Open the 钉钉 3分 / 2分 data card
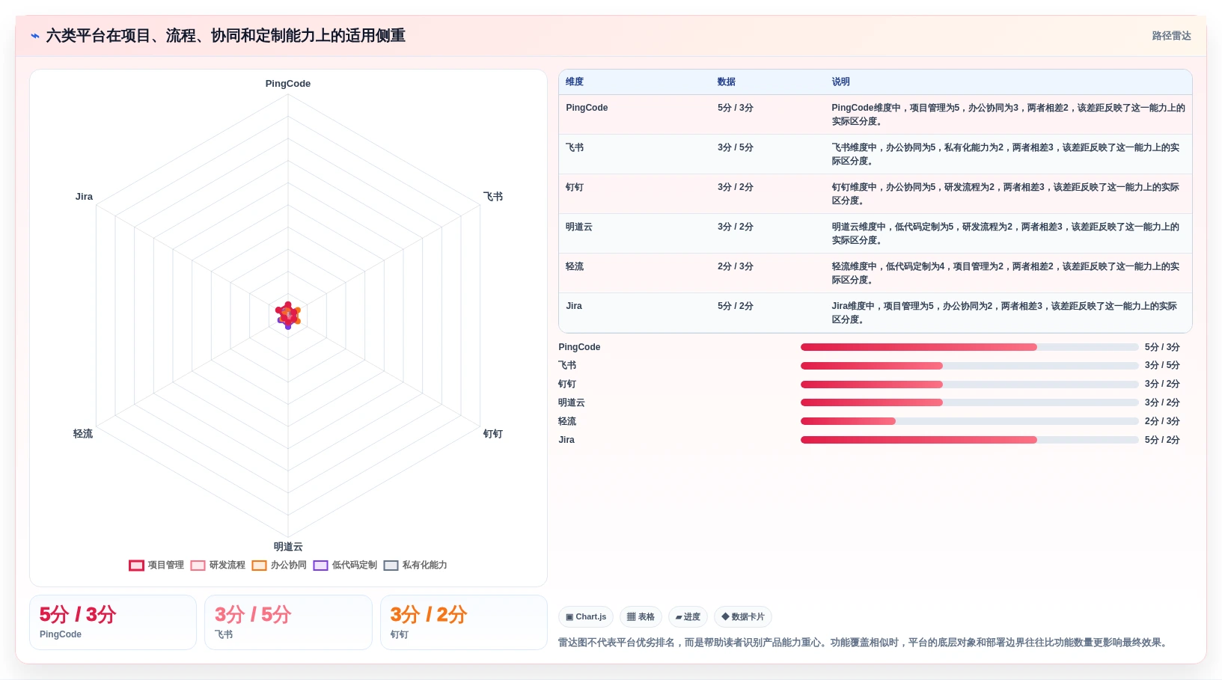1222x680 pixels. coord(464,622)
